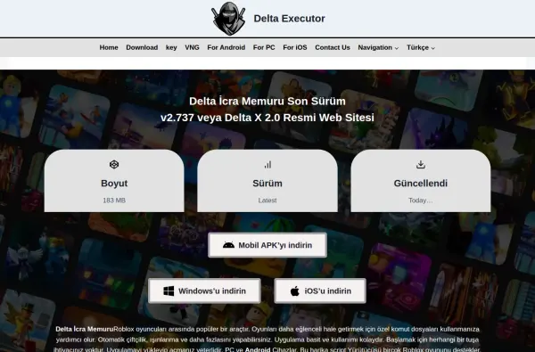The image size is (535, 352).
Task: Download via Mobil APK'yı indirin button
Action: pos(267,245)
